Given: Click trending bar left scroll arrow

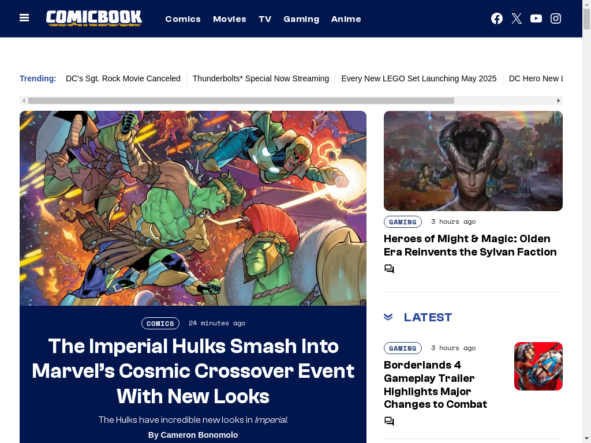Looking at the screenshot, I should pos(24,100).
